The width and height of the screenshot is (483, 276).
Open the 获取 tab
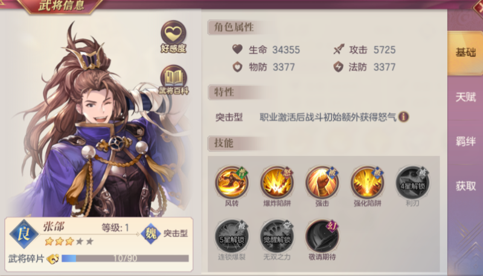465,186
